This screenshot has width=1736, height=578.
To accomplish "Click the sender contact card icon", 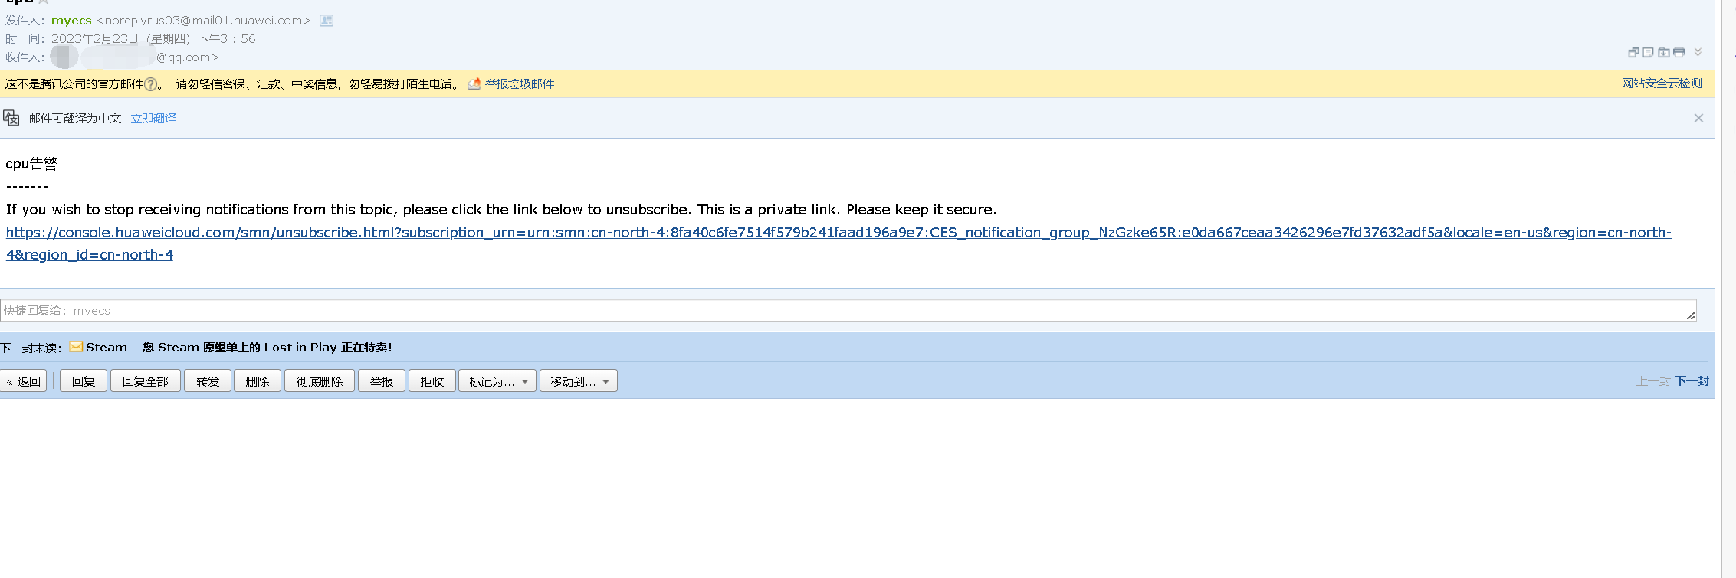I will click(x=327, y=21).
